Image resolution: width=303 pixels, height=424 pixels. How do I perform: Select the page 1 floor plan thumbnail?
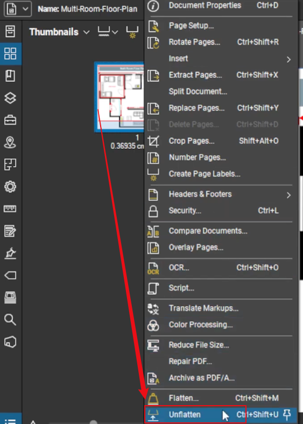pos(119,97)
